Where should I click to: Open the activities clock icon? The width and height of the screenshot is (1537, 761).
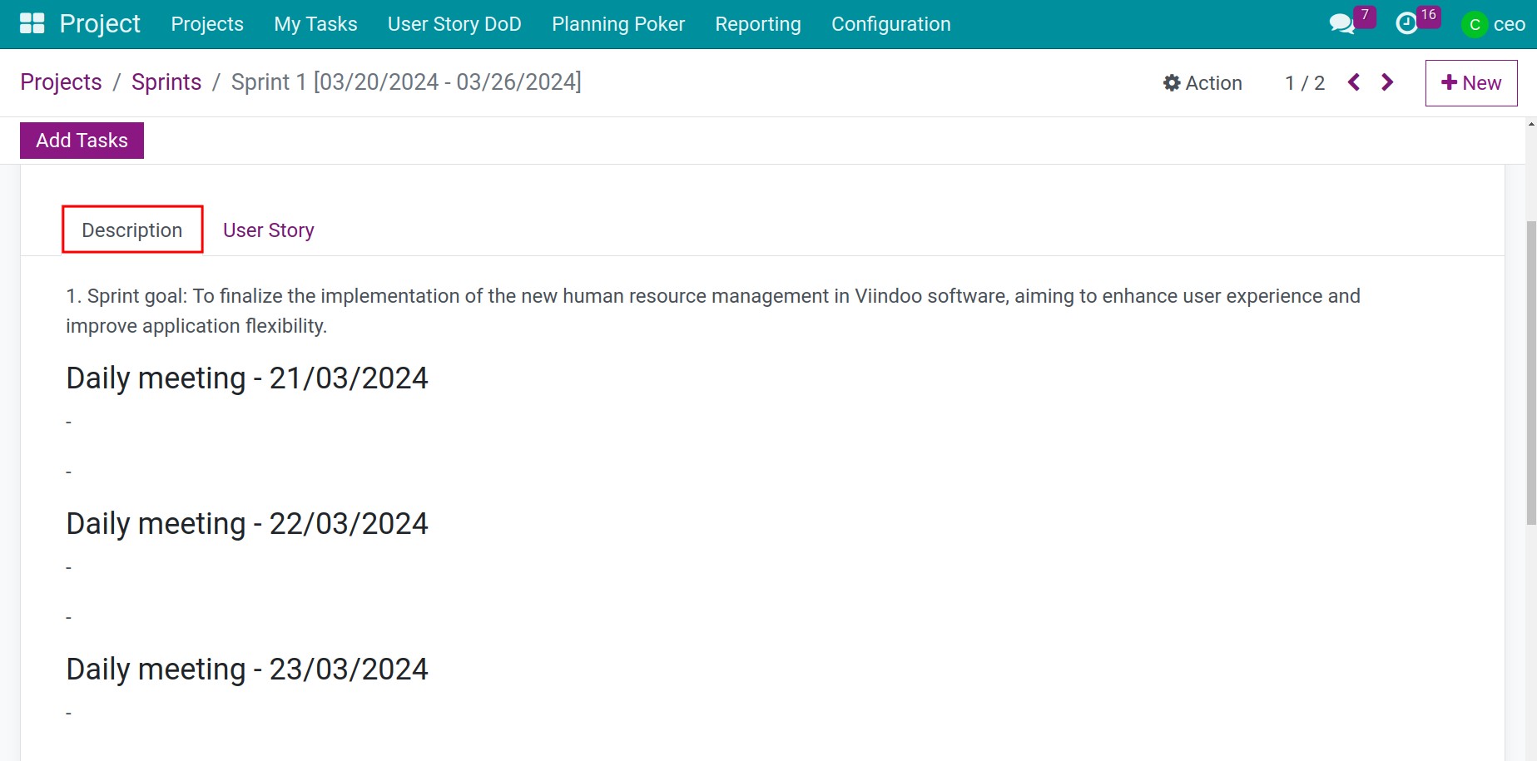click(x=1406, y=23)
